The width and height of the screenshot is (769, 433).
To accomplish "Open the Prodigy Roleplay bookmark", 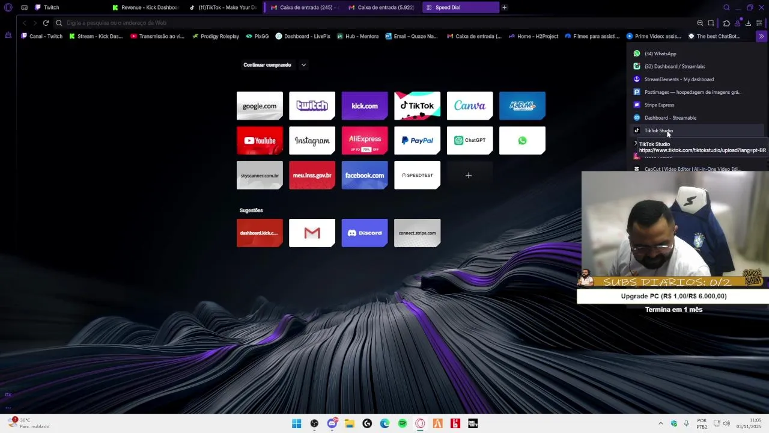I will point(216,36).
